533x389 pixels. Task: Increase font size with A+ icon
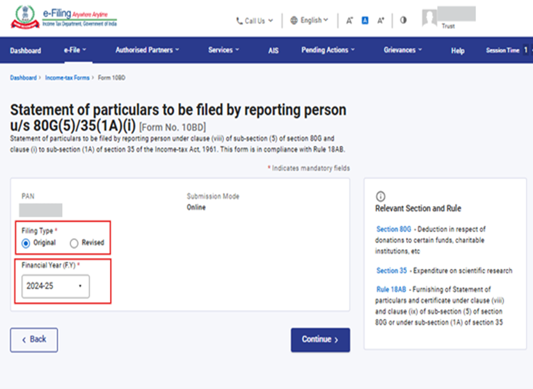381,20
